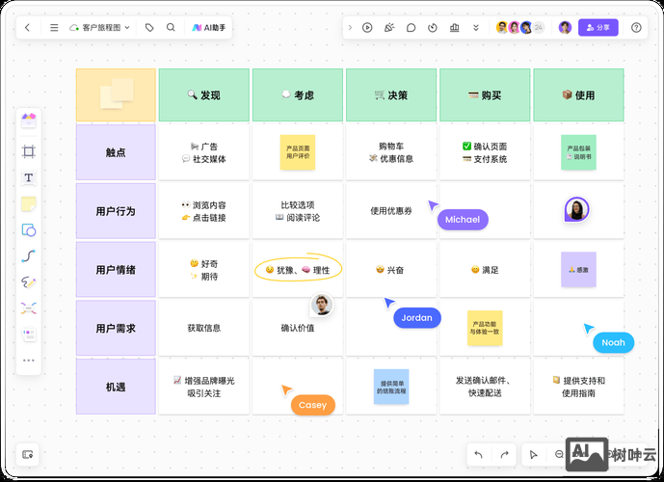664x482 pixels.
Task: Select the Connector line tool
Action: (x=29, y=256)
